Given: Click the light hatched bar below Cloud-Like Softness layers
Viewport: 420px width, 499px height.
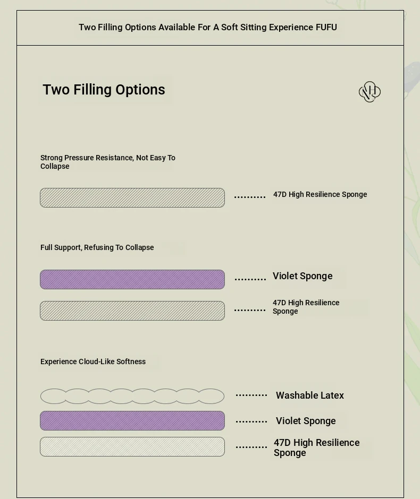Looking at the screenshot, I should click(132, 446).
